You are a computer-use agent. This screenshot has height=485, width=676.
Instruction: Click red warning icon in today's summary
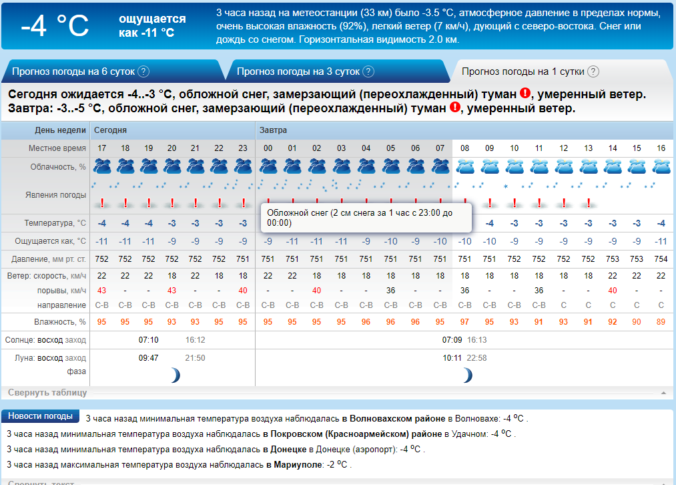click(x=525, y=93)
